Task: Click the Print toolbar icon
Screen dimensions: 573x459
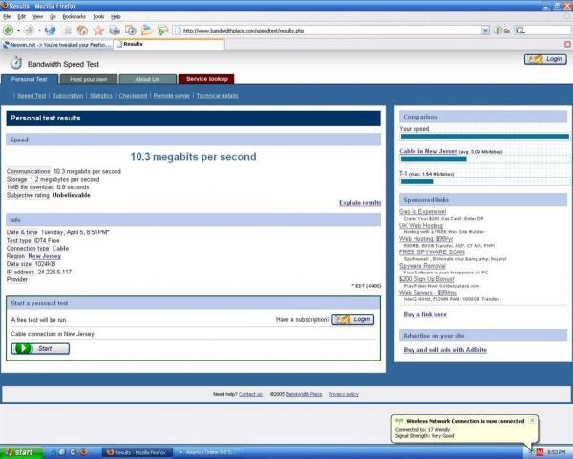Action: point(115,31)
